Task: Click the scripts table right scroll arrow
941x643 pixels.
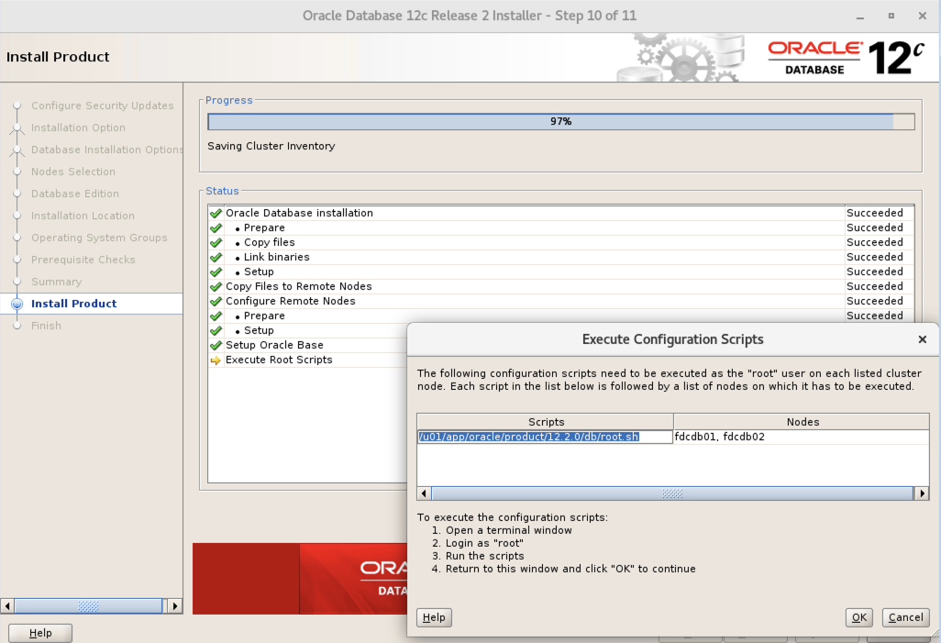Action: click(x=922, y=493)
